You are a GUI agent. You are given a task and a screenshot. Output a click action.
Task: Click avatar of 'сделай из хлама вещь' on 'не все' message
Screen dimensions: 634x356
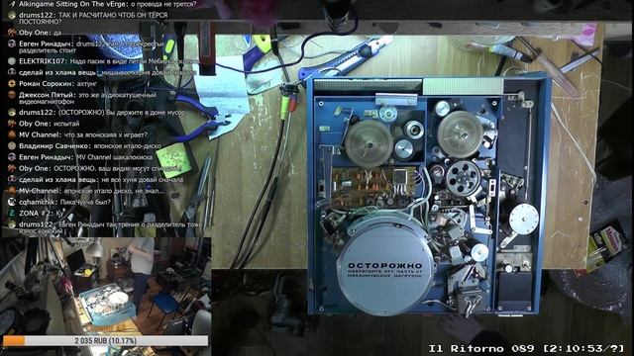12,179
